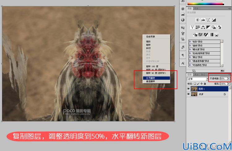Click scroll-down arrow of presets list
The image size is (232, 151).
[x=222, y=65]
